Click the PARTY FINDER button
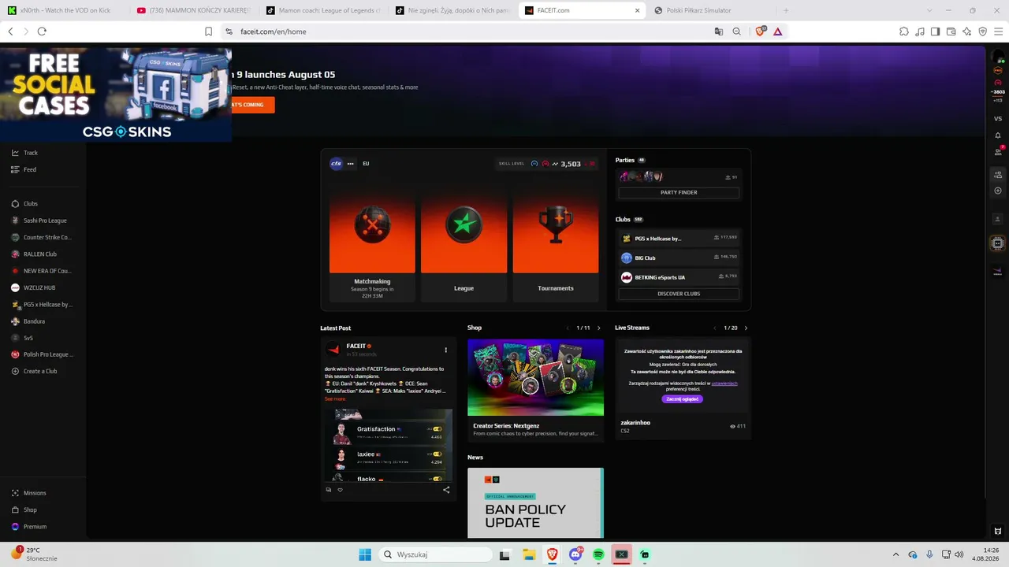Image resolution: width=1009 pixels, height=567 pixels. [679, 192]
